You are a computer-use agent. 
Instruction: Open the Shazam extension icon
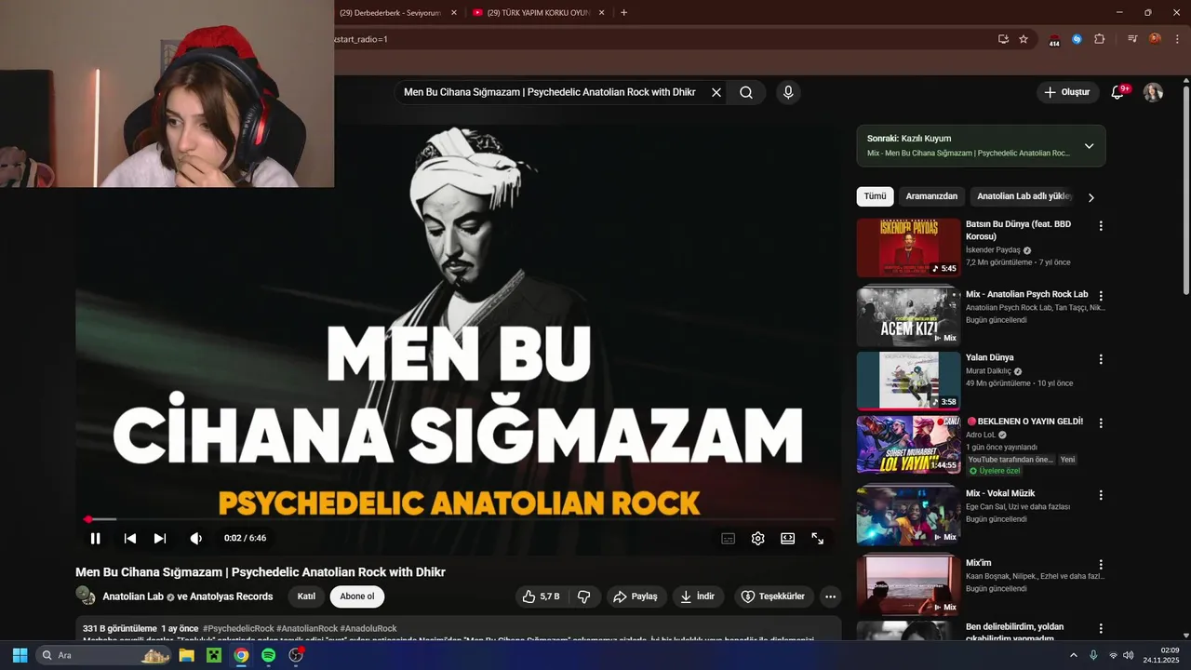tap(1077, 39)
